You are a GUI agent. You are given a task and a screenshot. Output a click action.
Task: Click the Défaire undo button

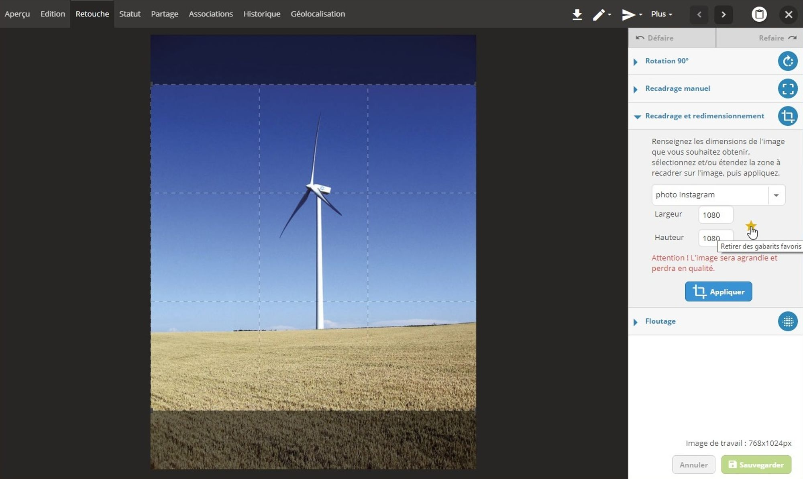655,38
